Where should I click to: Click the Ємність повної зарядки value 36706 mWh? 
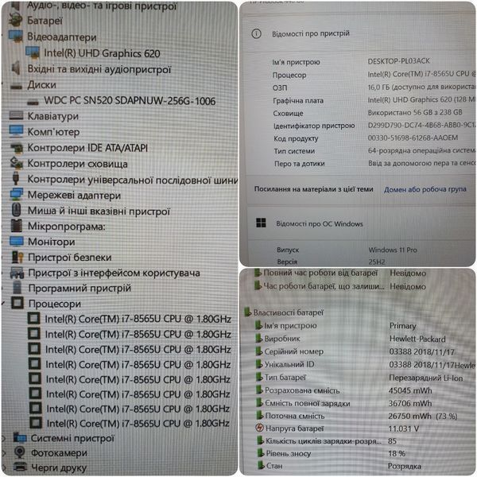tap(410, 403)
